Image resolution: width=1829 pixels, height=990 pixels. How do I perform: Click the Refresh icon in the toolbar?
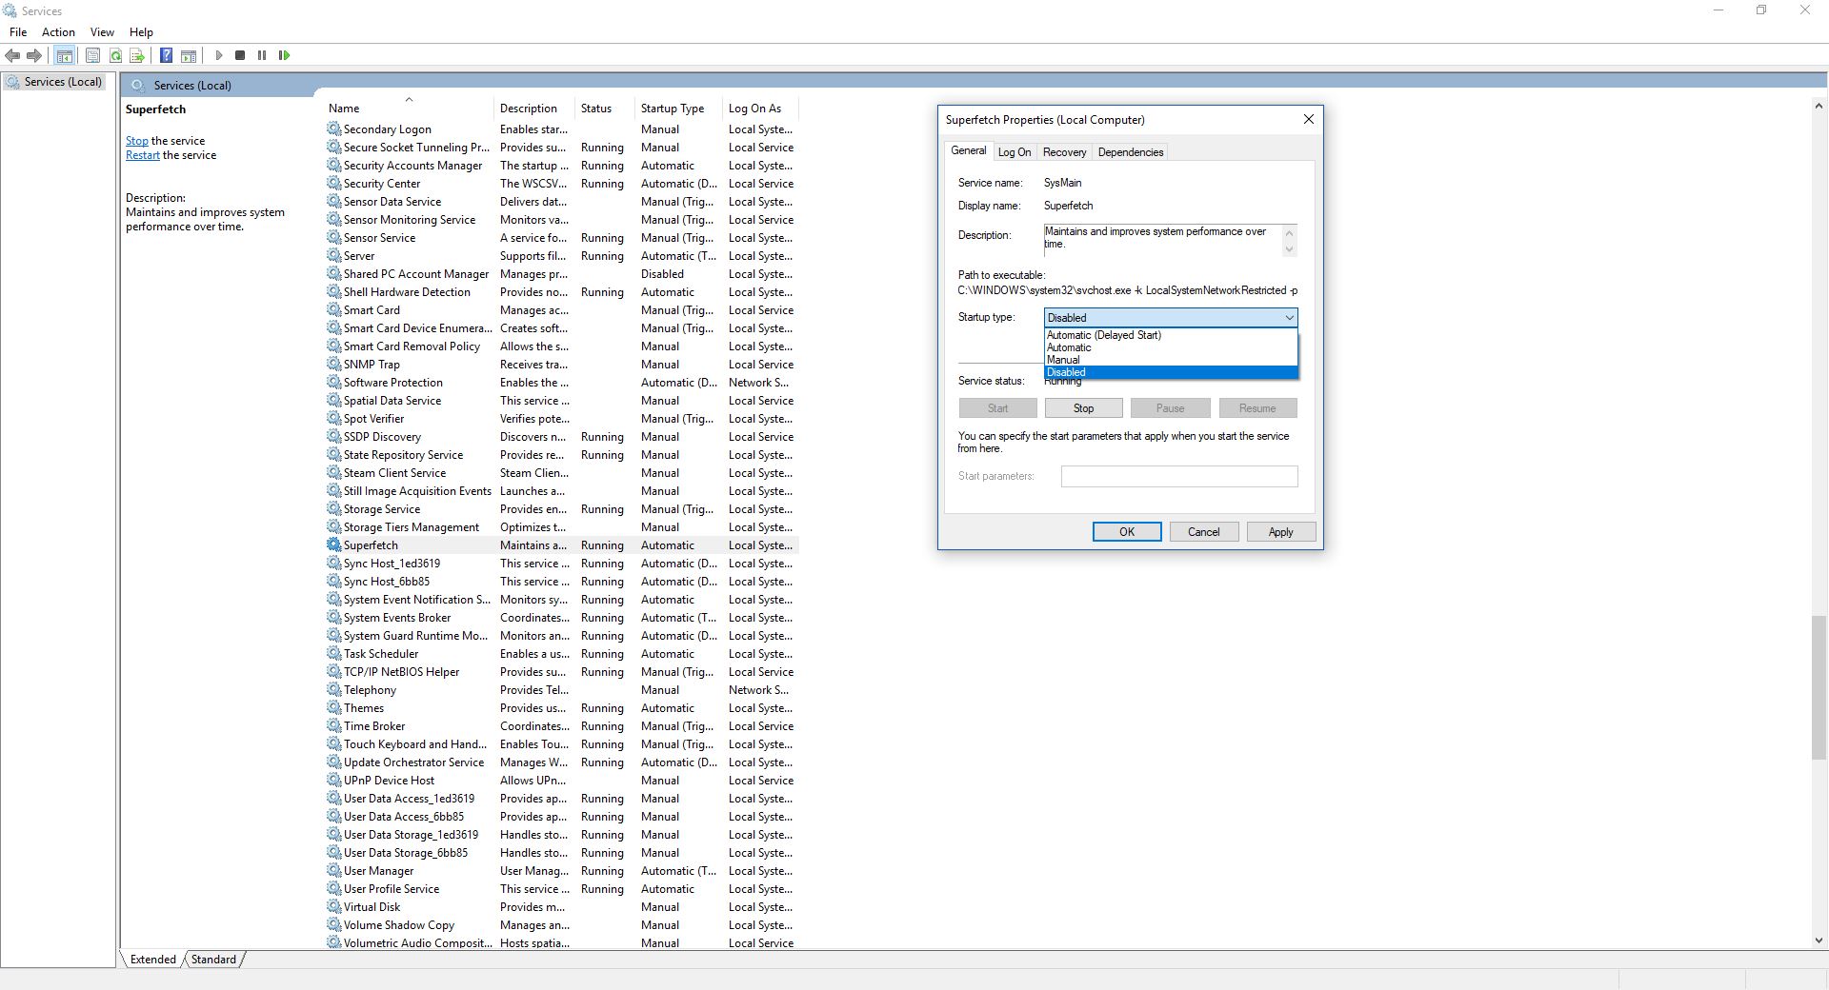click(115, 55)
